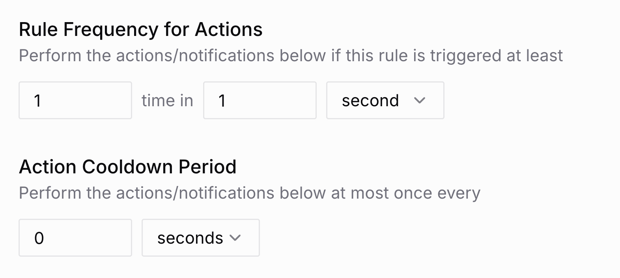Open the rule frequency time unit dropdown
The image size is (620, 278).
385,101
